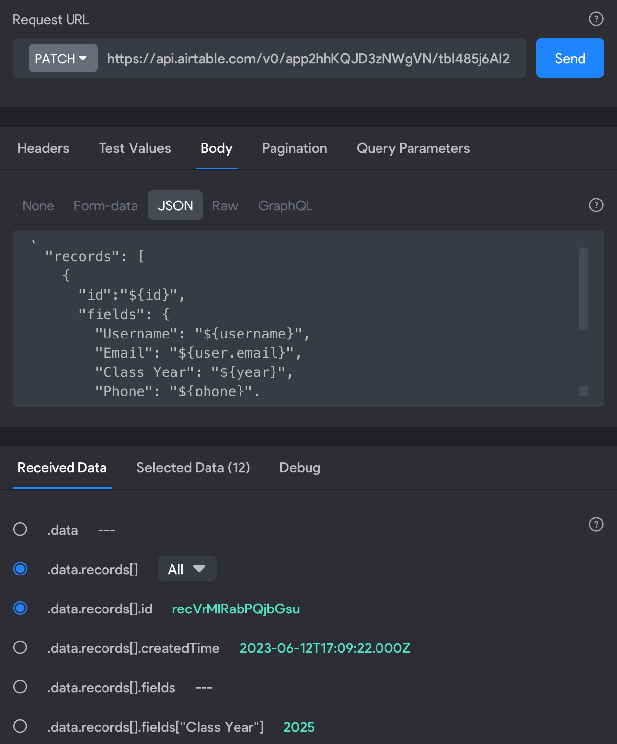Toggle the .data.records[].id radio button
Image resolution: width=617 pixels, height=744 pixels.
click(20, 608)
